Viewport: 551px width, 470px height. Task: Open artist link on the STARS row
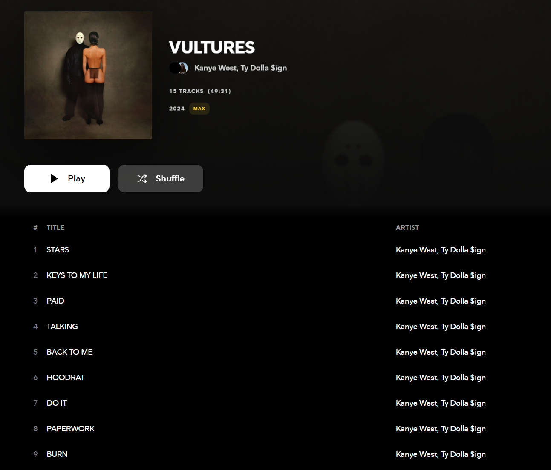point(441,250)
